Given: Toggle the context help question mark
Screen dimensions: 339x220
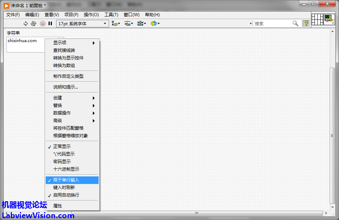Looking at the screenshot, I should [306, 23].
